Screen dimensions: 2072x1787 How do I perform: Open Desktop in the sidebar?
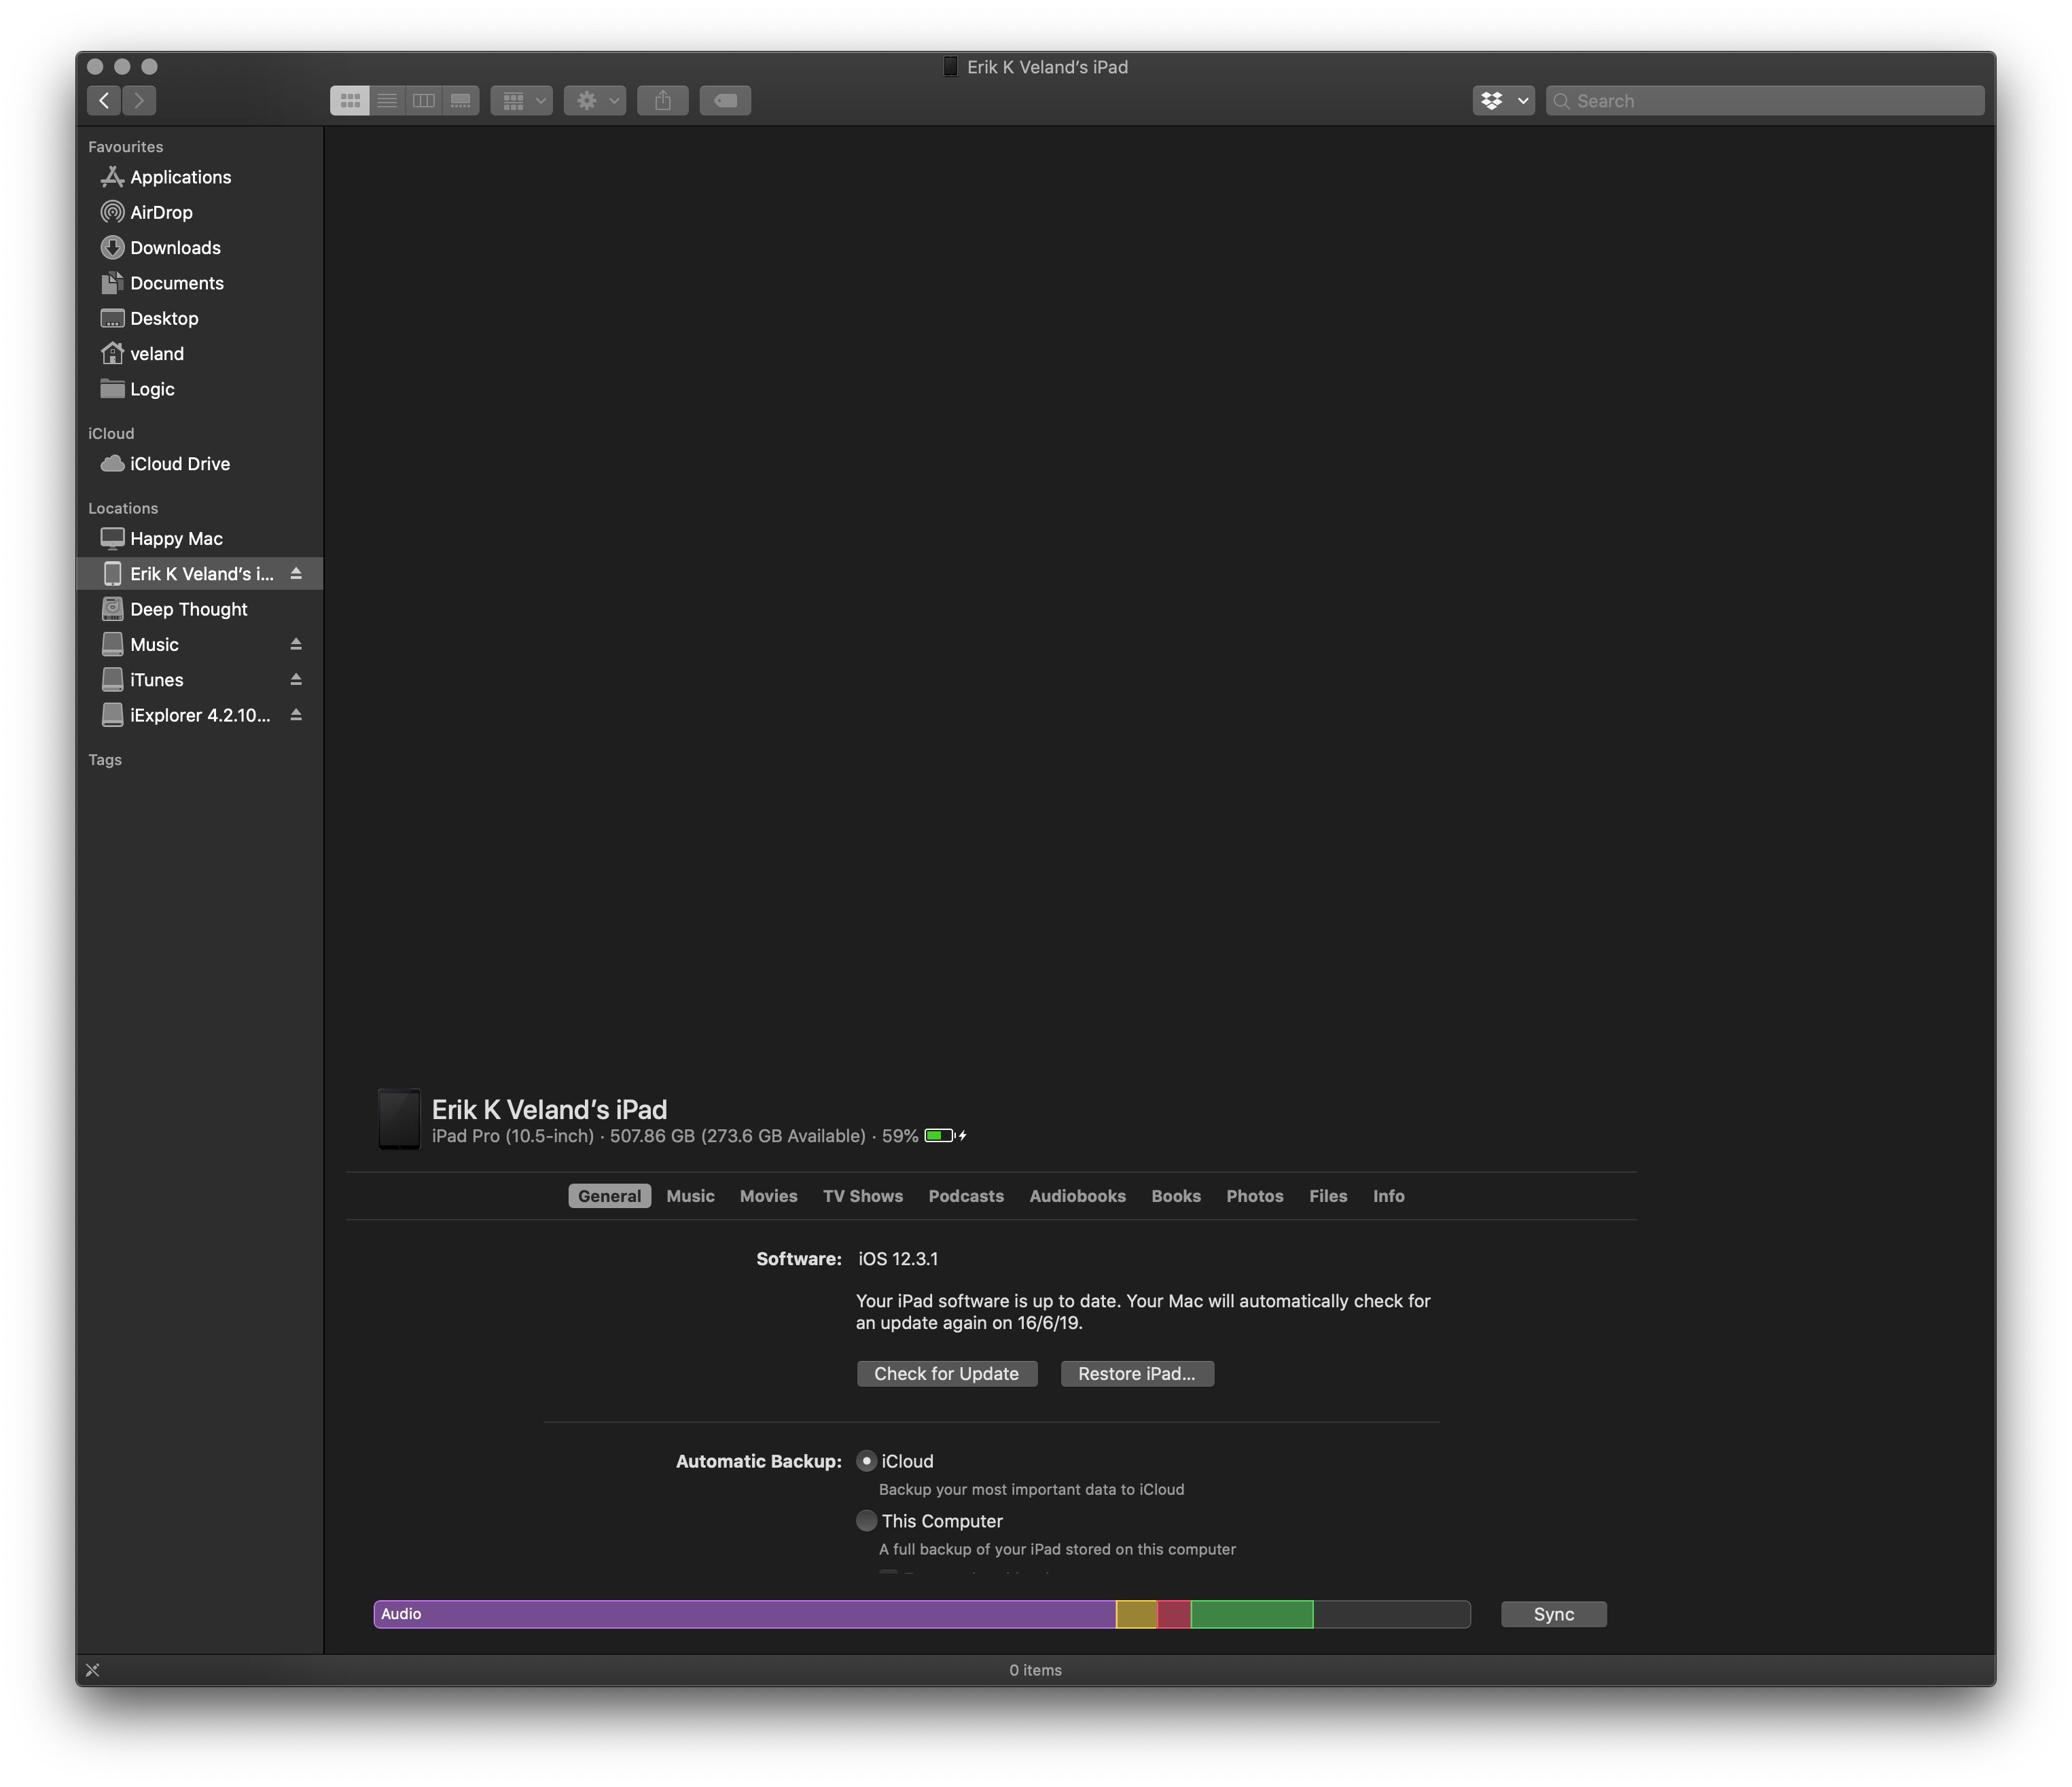[x=200, y=318]
